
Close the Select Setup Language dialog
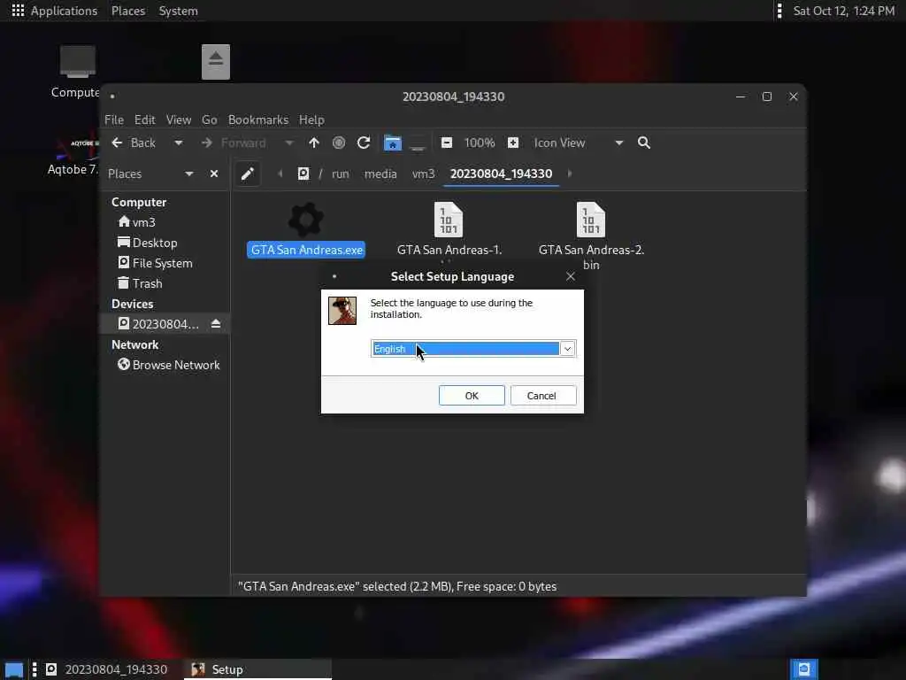click(x=571, y=276)
